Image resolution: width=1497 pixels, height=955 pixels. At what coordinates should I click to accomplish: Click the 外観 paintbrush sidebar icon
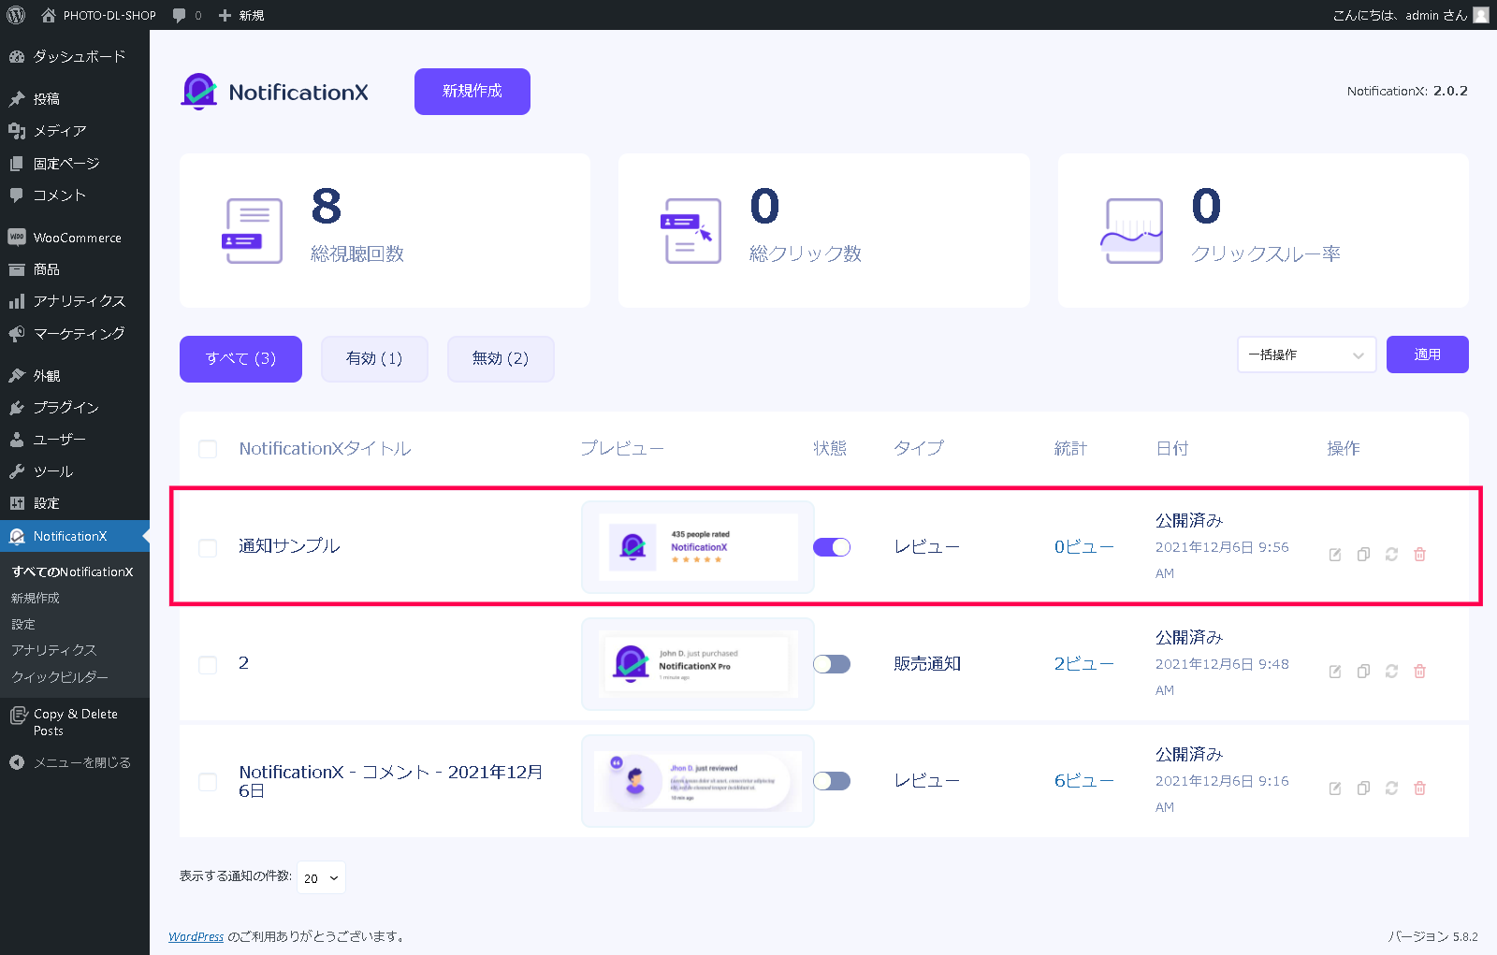tap(17, 375)
